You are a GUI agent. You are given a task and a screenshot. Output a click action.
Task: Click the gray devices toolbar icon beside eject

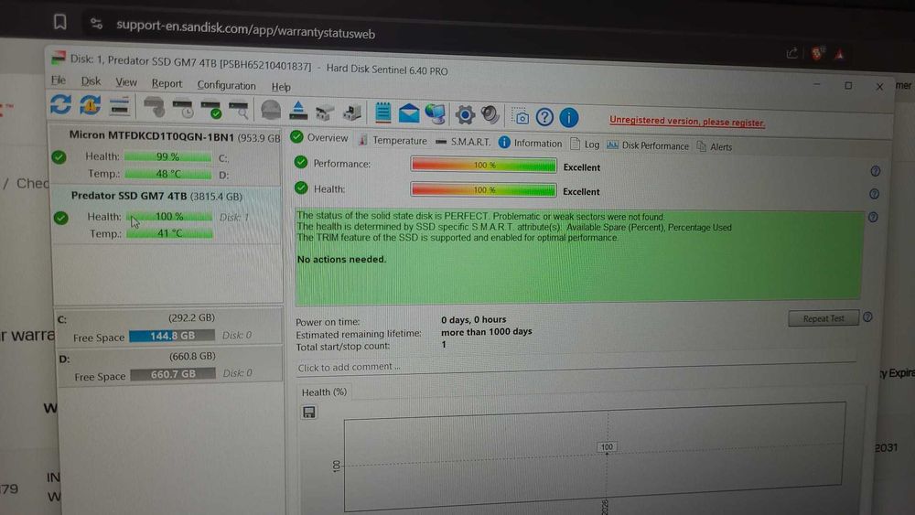pyautogui.click(x=325, y=112)
